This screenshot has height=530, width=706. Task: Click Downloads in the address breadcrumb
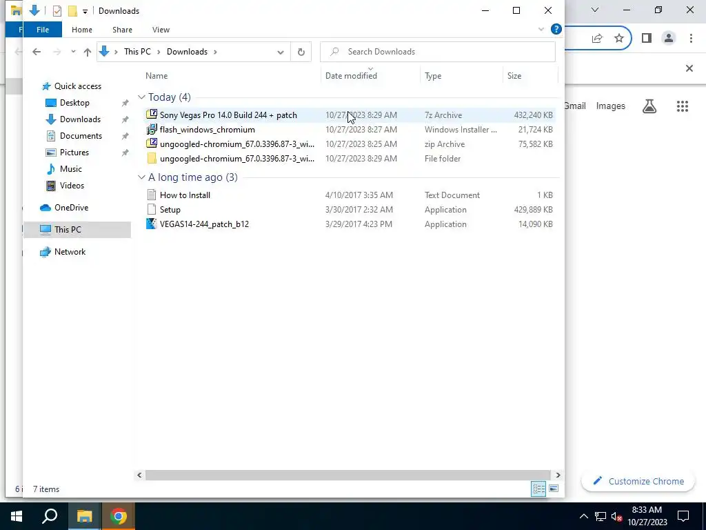click(x=187, y=51)
